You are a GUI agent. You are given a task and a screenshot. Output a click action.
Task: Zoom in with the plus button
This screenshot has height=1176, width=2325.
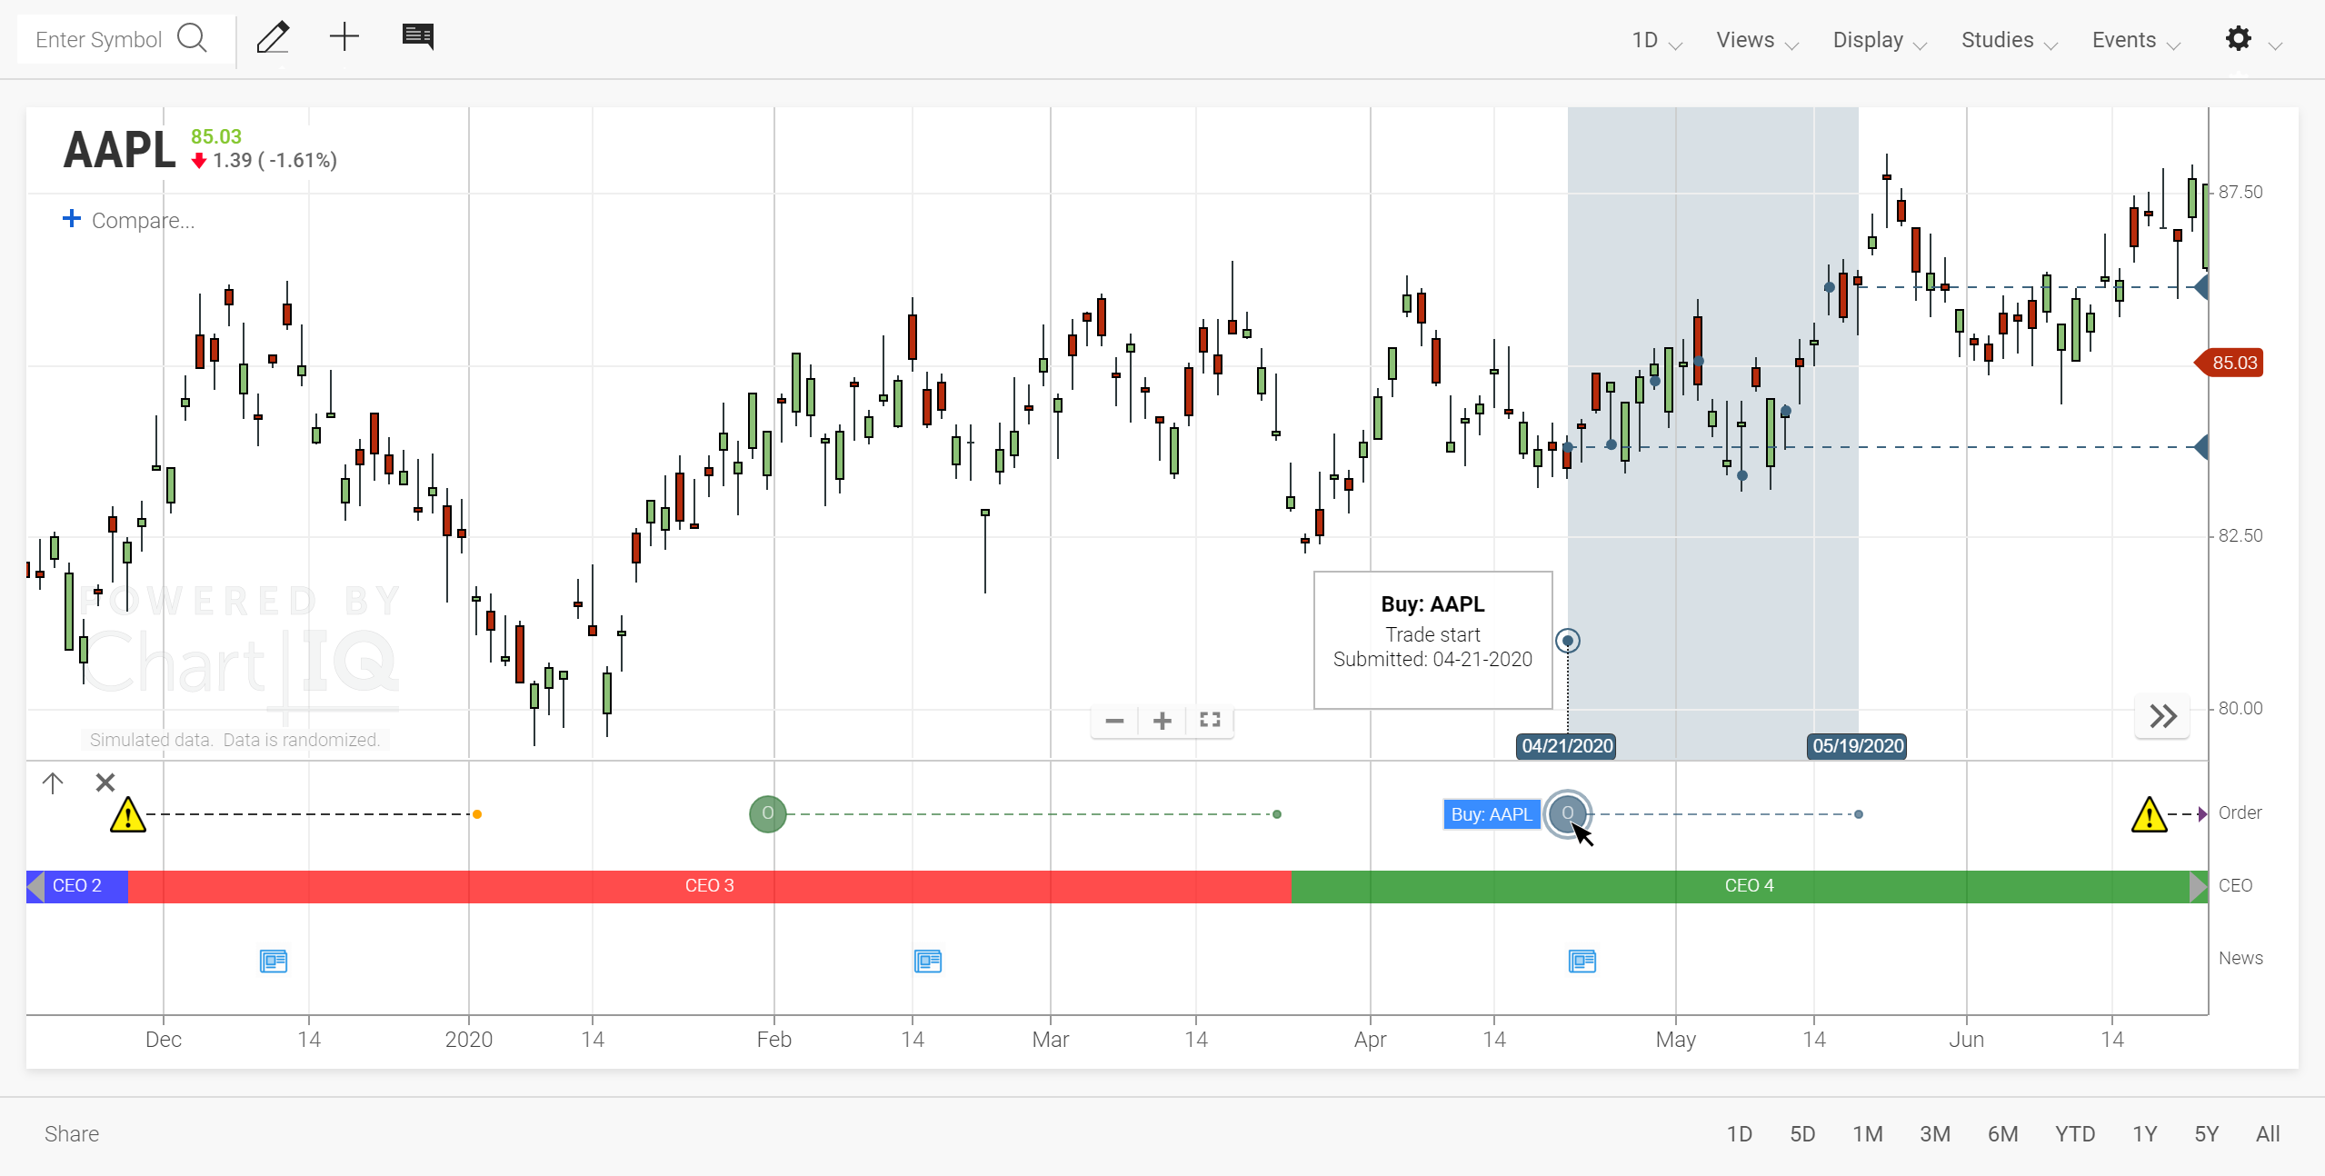tap(1162, 721)
